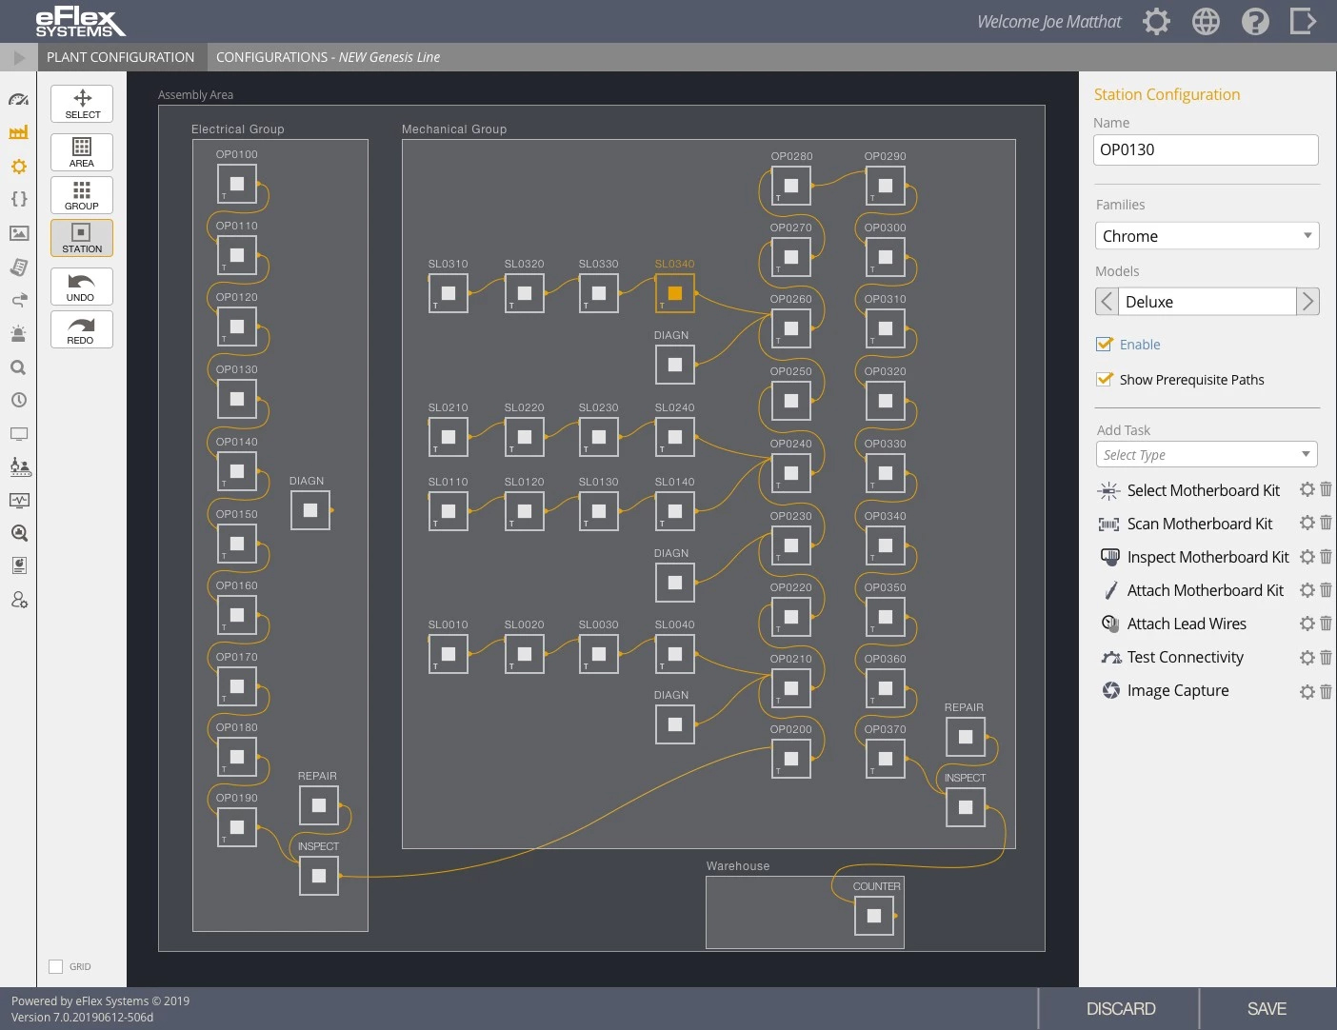Open the Families dropdown showing Chrome

1207,235
